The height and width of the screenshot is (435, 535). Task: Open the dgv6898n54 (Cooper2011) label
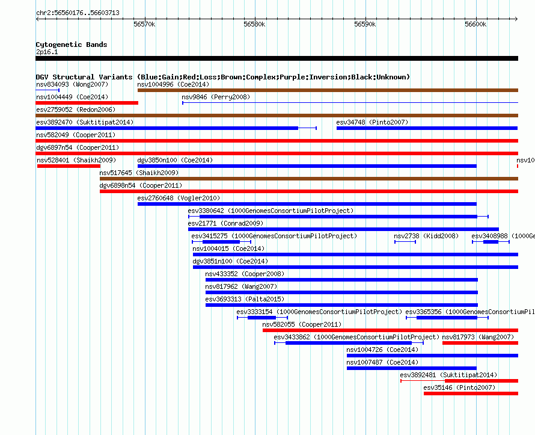click(x=141, y=185)
